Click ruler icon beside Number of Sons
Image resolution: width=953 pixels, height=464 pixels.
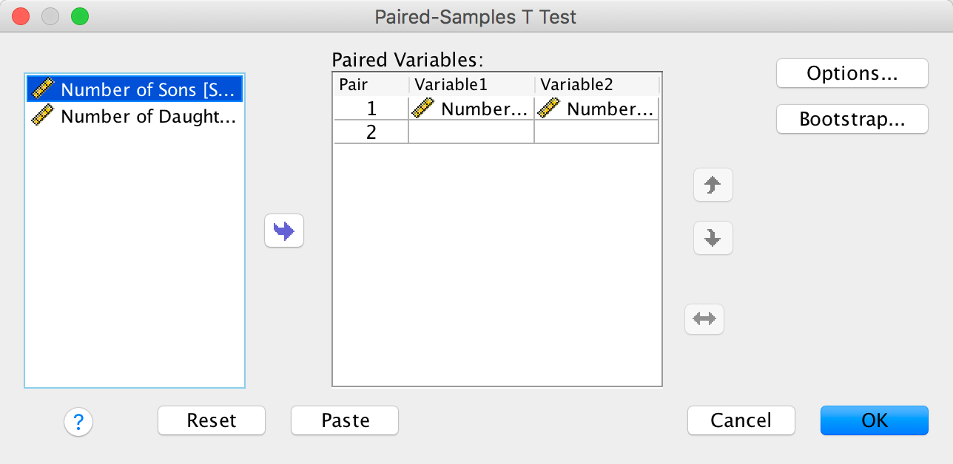43,89
